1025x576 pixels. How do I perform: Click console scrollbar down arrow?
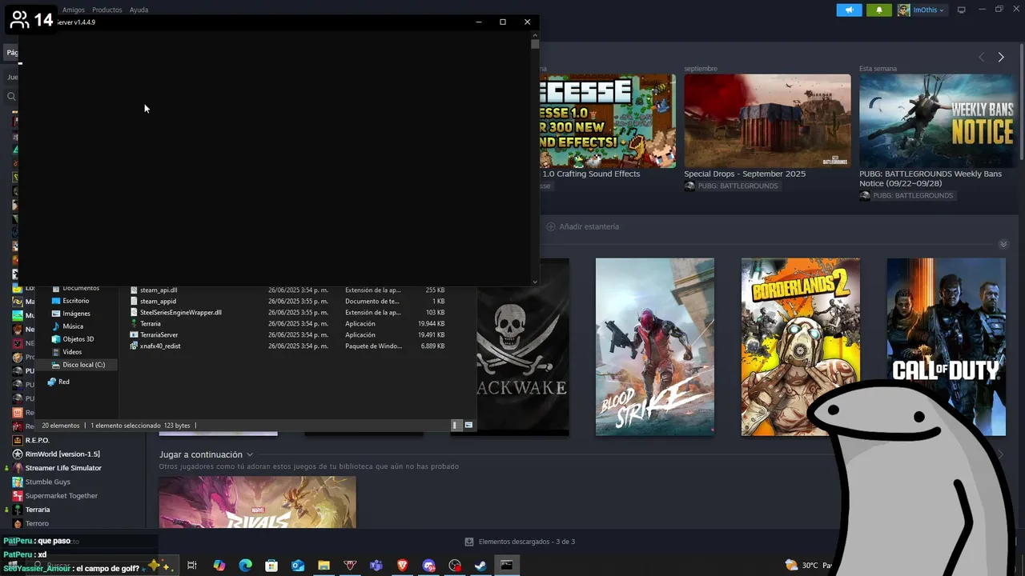(x=535, y=282)
